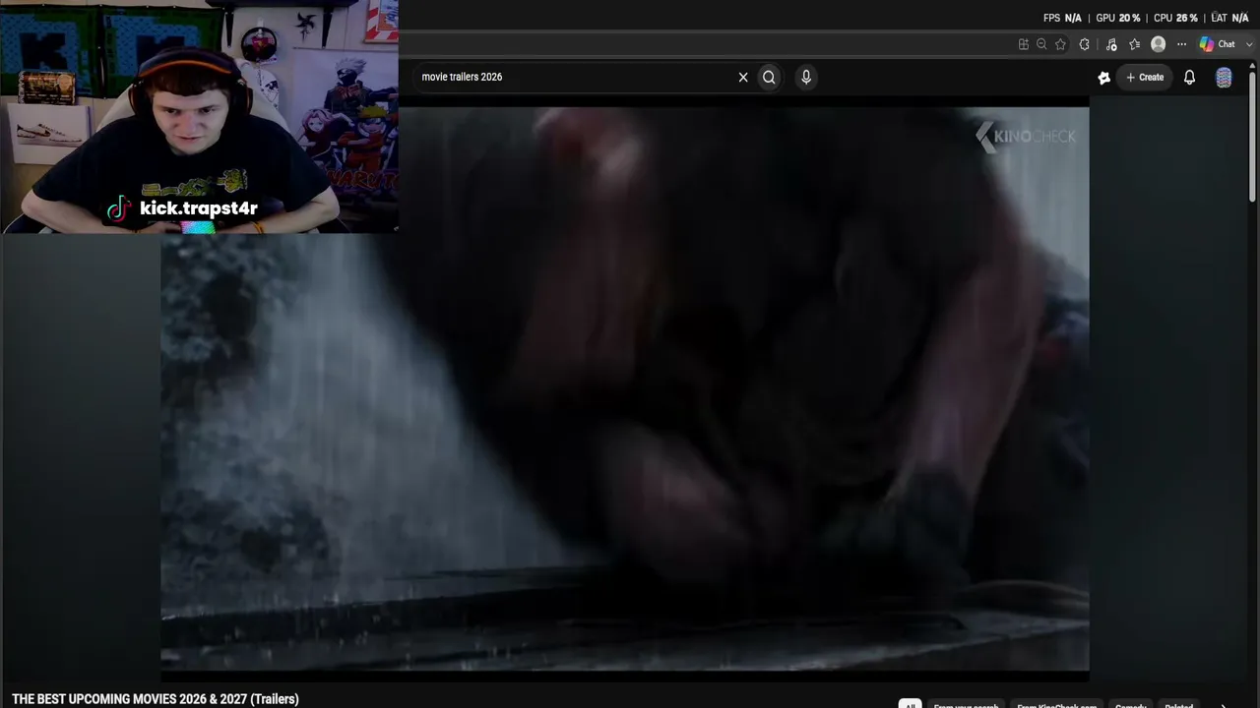Click the LAT N/A stat in the overlay
Image resolution: width=1260 pixels, height=708 pixels.
click(1229, 18)
